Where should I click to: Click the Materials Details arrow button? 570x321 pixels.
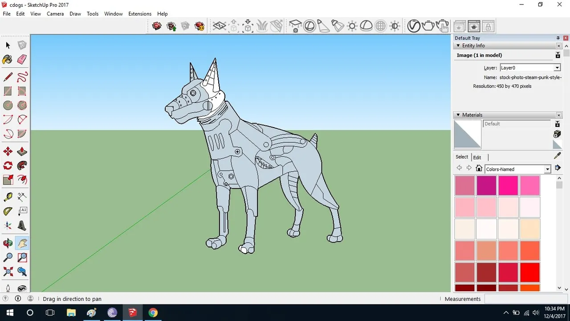pyautogui.click(x=558, y=168)
